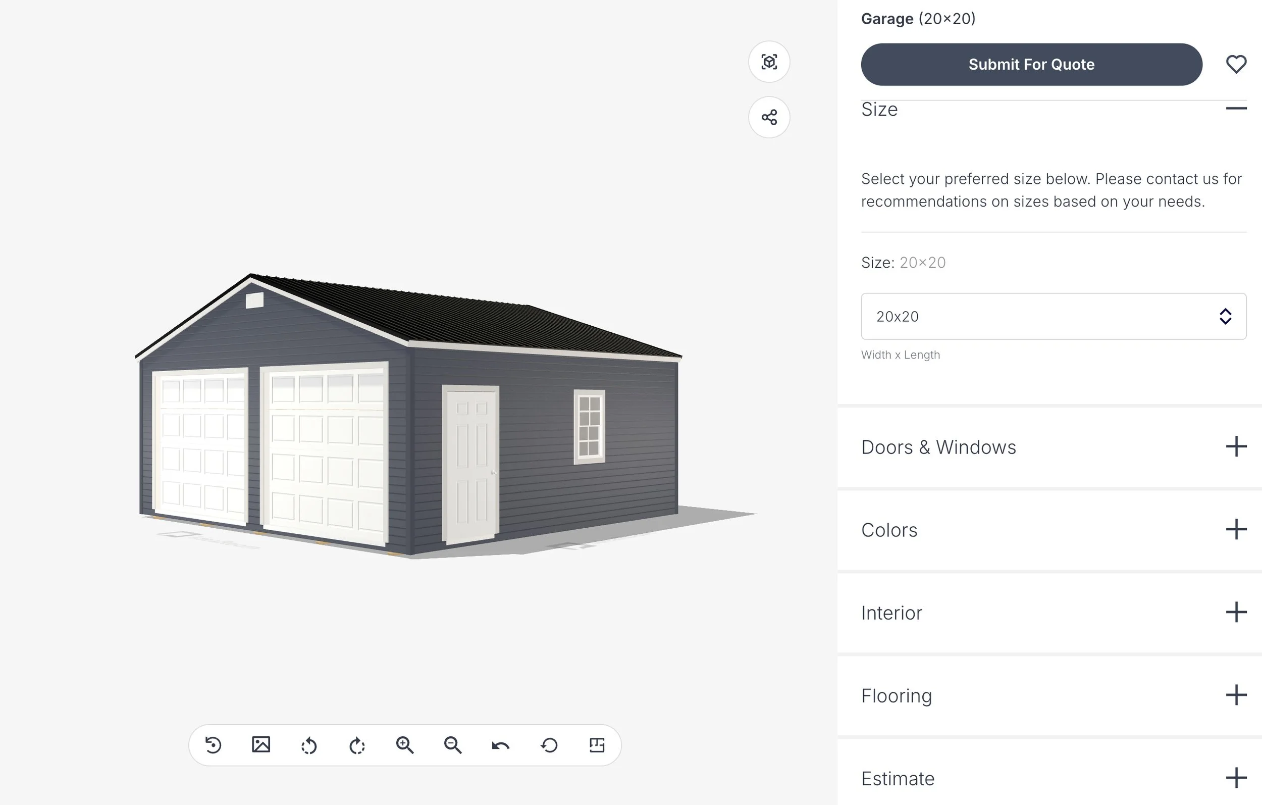This screenshot has width=1262, height=805.
Task: Click the image background icon
Action: tap(261, 745)
